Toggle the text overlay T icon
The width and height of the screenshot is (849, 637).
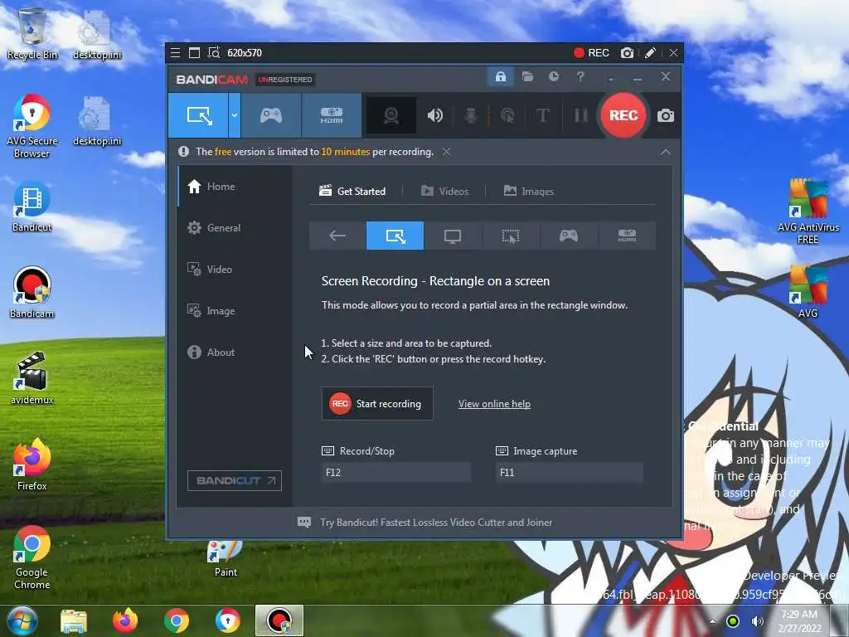543,115
